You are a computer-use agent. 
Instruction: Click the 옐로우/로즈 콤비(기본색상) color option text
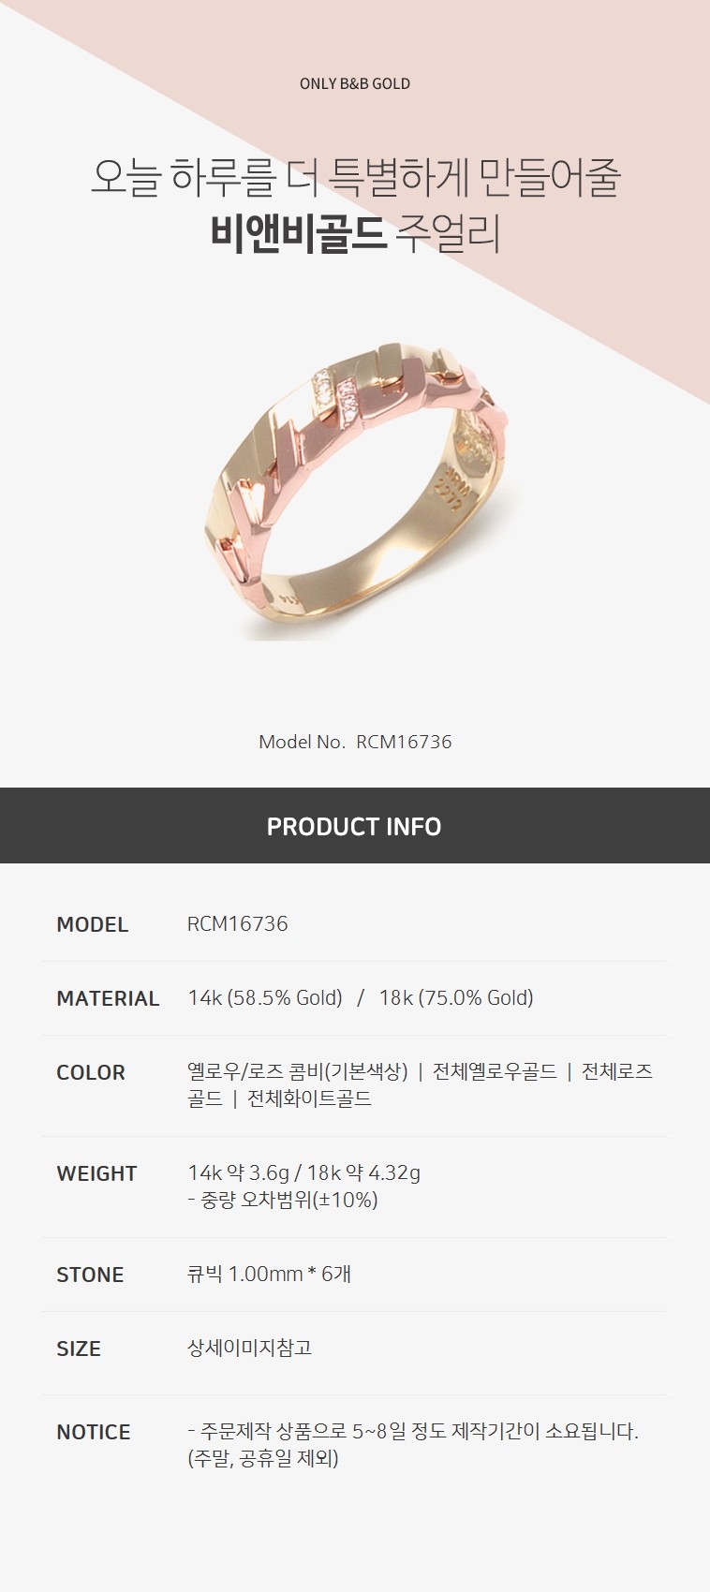[298, 1071]
